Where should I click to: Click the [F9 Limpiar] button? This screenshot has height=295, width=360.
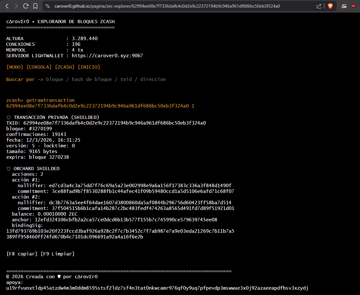[x=58, y=254]
